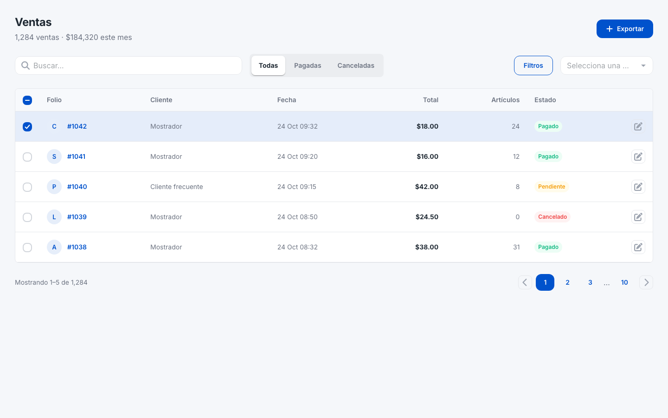Open folio link #1041
The width and height of the screenshot is (668, 418).
(76, 157)
